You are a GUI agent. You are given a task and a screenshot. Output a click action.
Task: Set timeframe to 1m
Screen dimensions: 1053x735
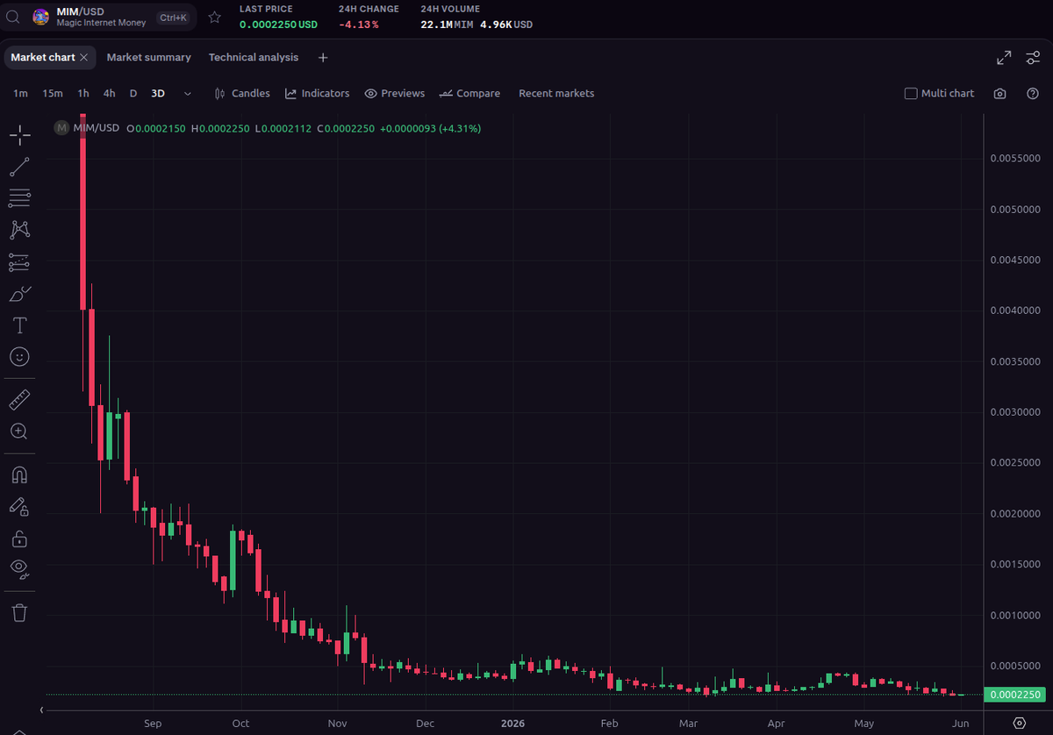pyautogui.click(x=20, y=93)
